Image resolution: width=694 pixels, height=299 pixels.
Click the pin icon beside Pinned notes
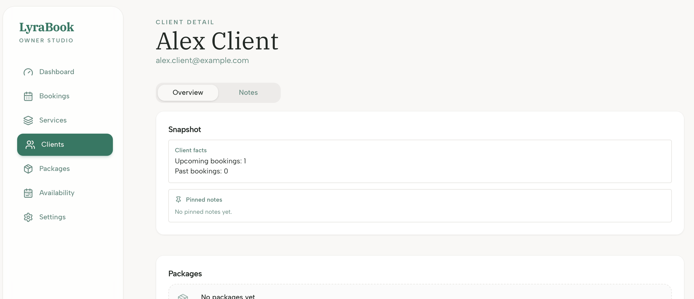pos(178,199)
